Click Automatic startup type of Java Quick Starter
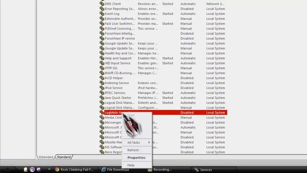 188,98
